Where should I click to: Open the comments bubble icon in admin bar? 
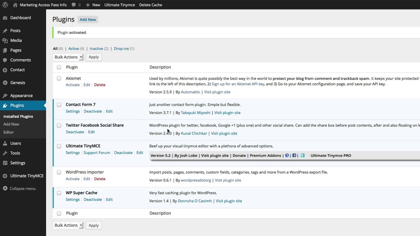tap(73, 5)
